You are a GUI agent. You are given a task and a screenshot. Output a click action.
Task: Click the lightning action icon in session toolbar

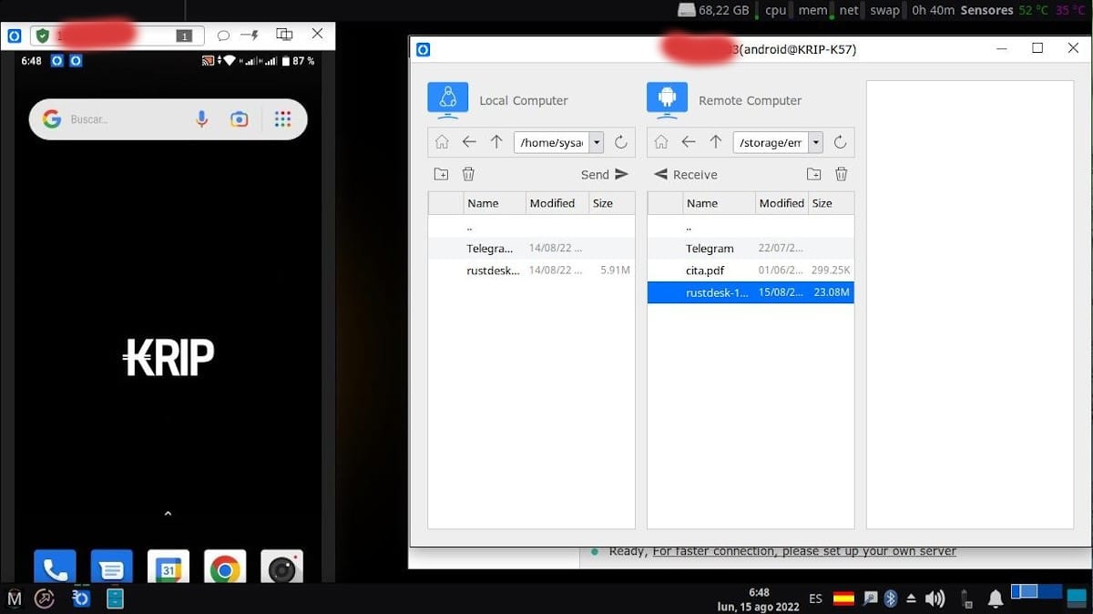click(250, 35)
